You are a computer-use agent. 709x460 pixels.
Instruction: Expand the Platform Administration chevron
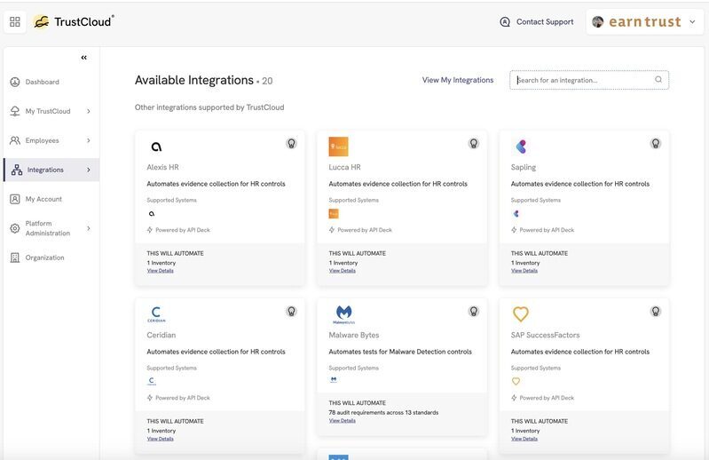89,228
